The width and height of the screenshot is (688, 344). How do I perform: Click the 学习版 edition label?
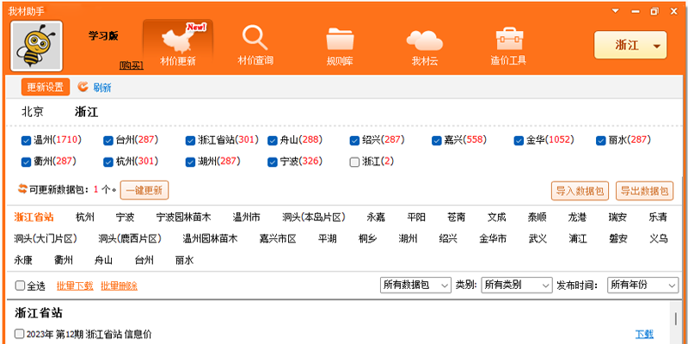coord(103,36)
